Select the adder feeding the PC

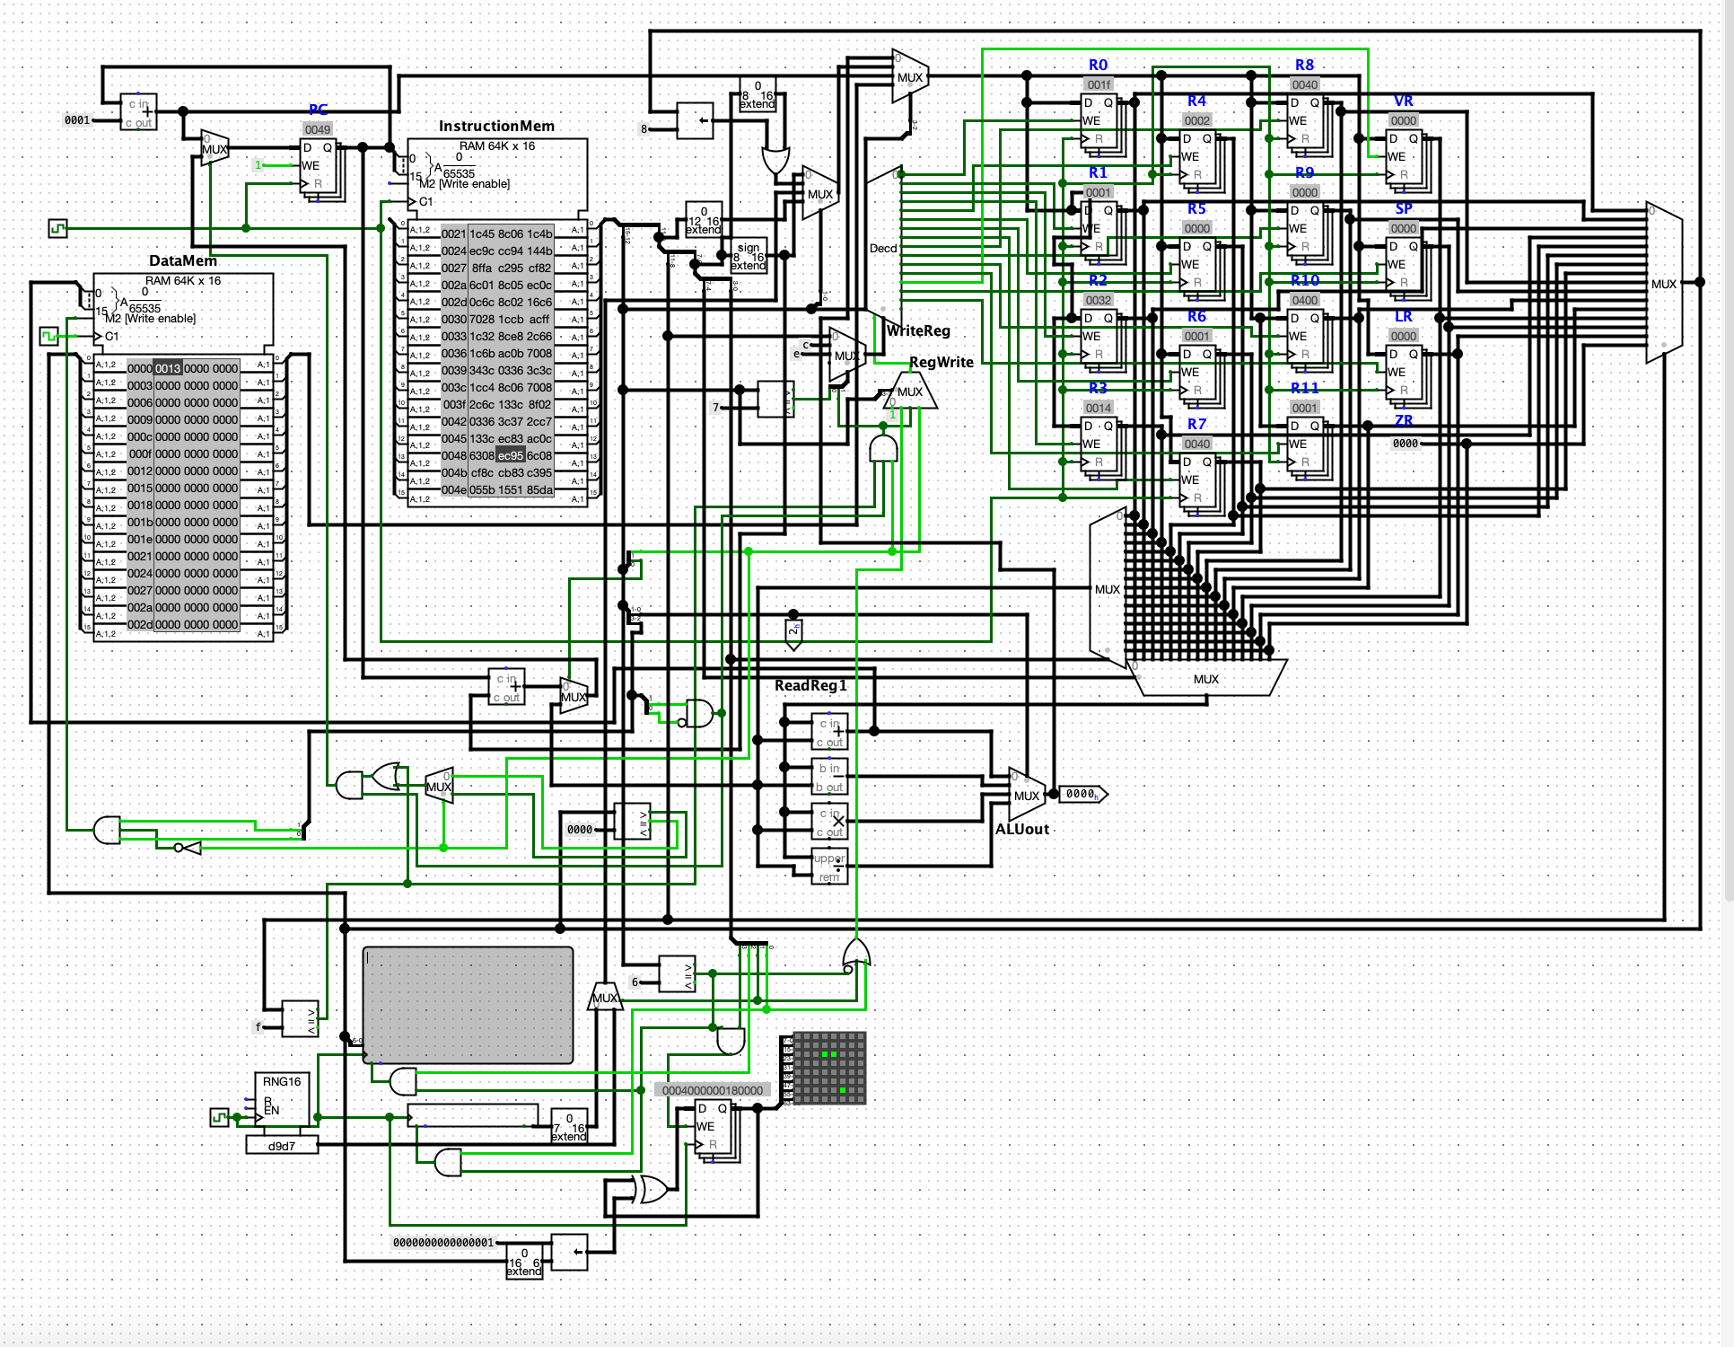pyautogui.click(x=139, y=112)
